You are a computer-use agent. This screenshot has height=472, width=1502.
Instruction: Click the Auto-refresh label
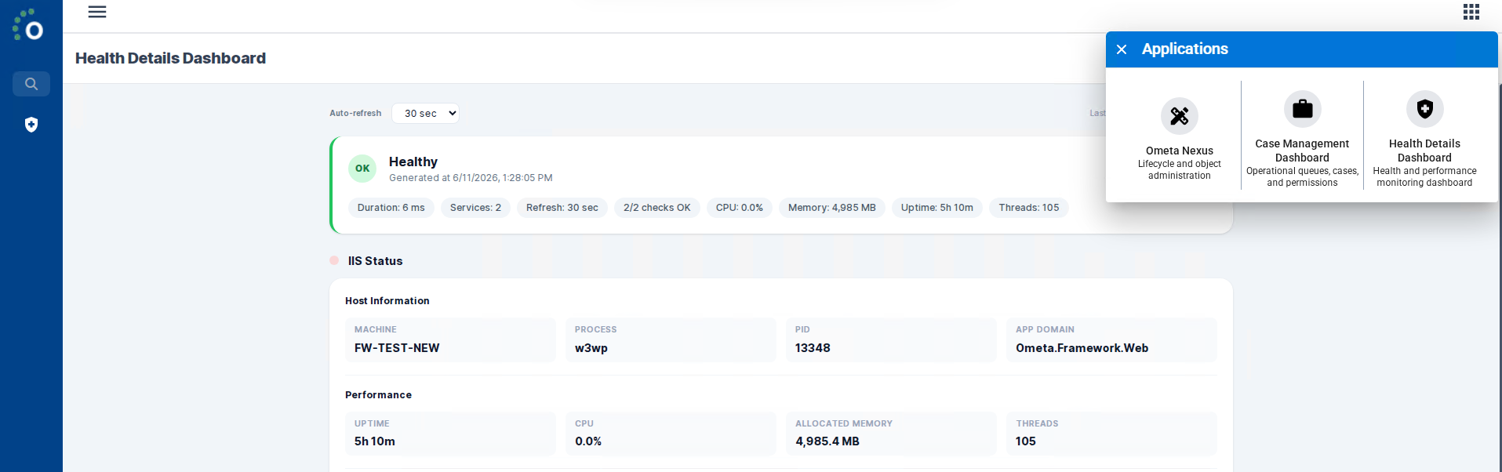[355, 113]
